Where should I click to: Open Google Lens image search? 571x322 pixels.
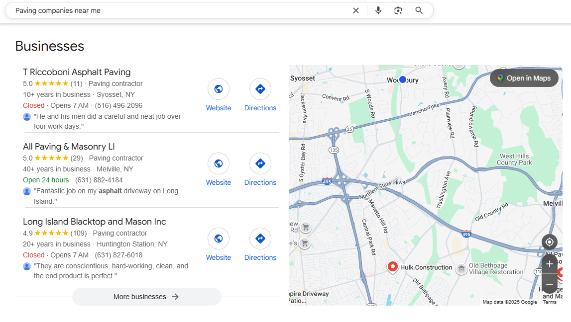pos(398,10)
